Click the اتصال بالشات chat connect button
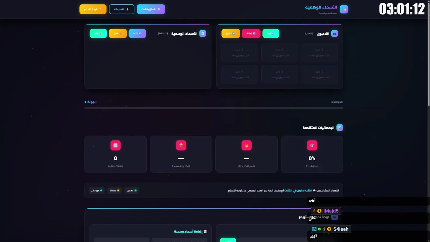 [151, 9]
